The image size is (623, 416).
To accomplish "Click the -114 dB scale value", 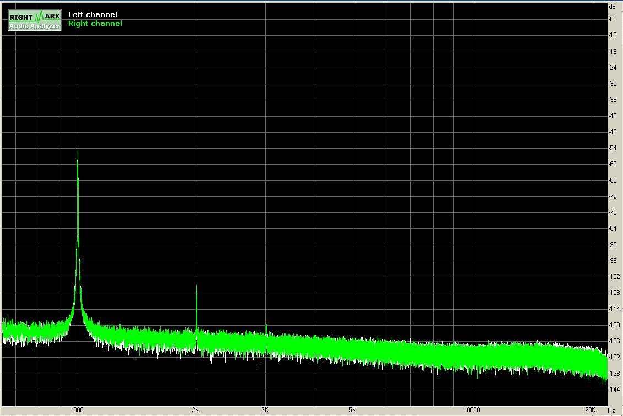I will (x=614, y=309).
